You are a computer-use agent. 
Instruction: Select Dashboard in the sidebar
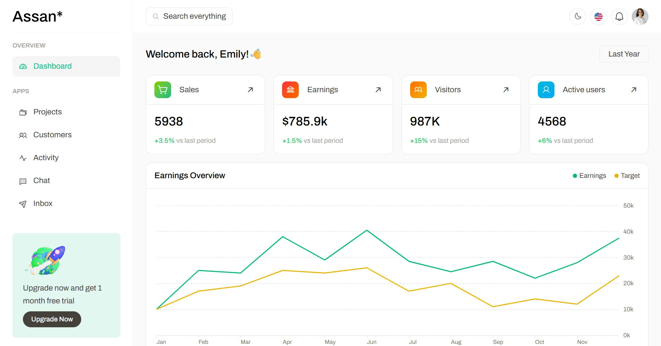66,66
